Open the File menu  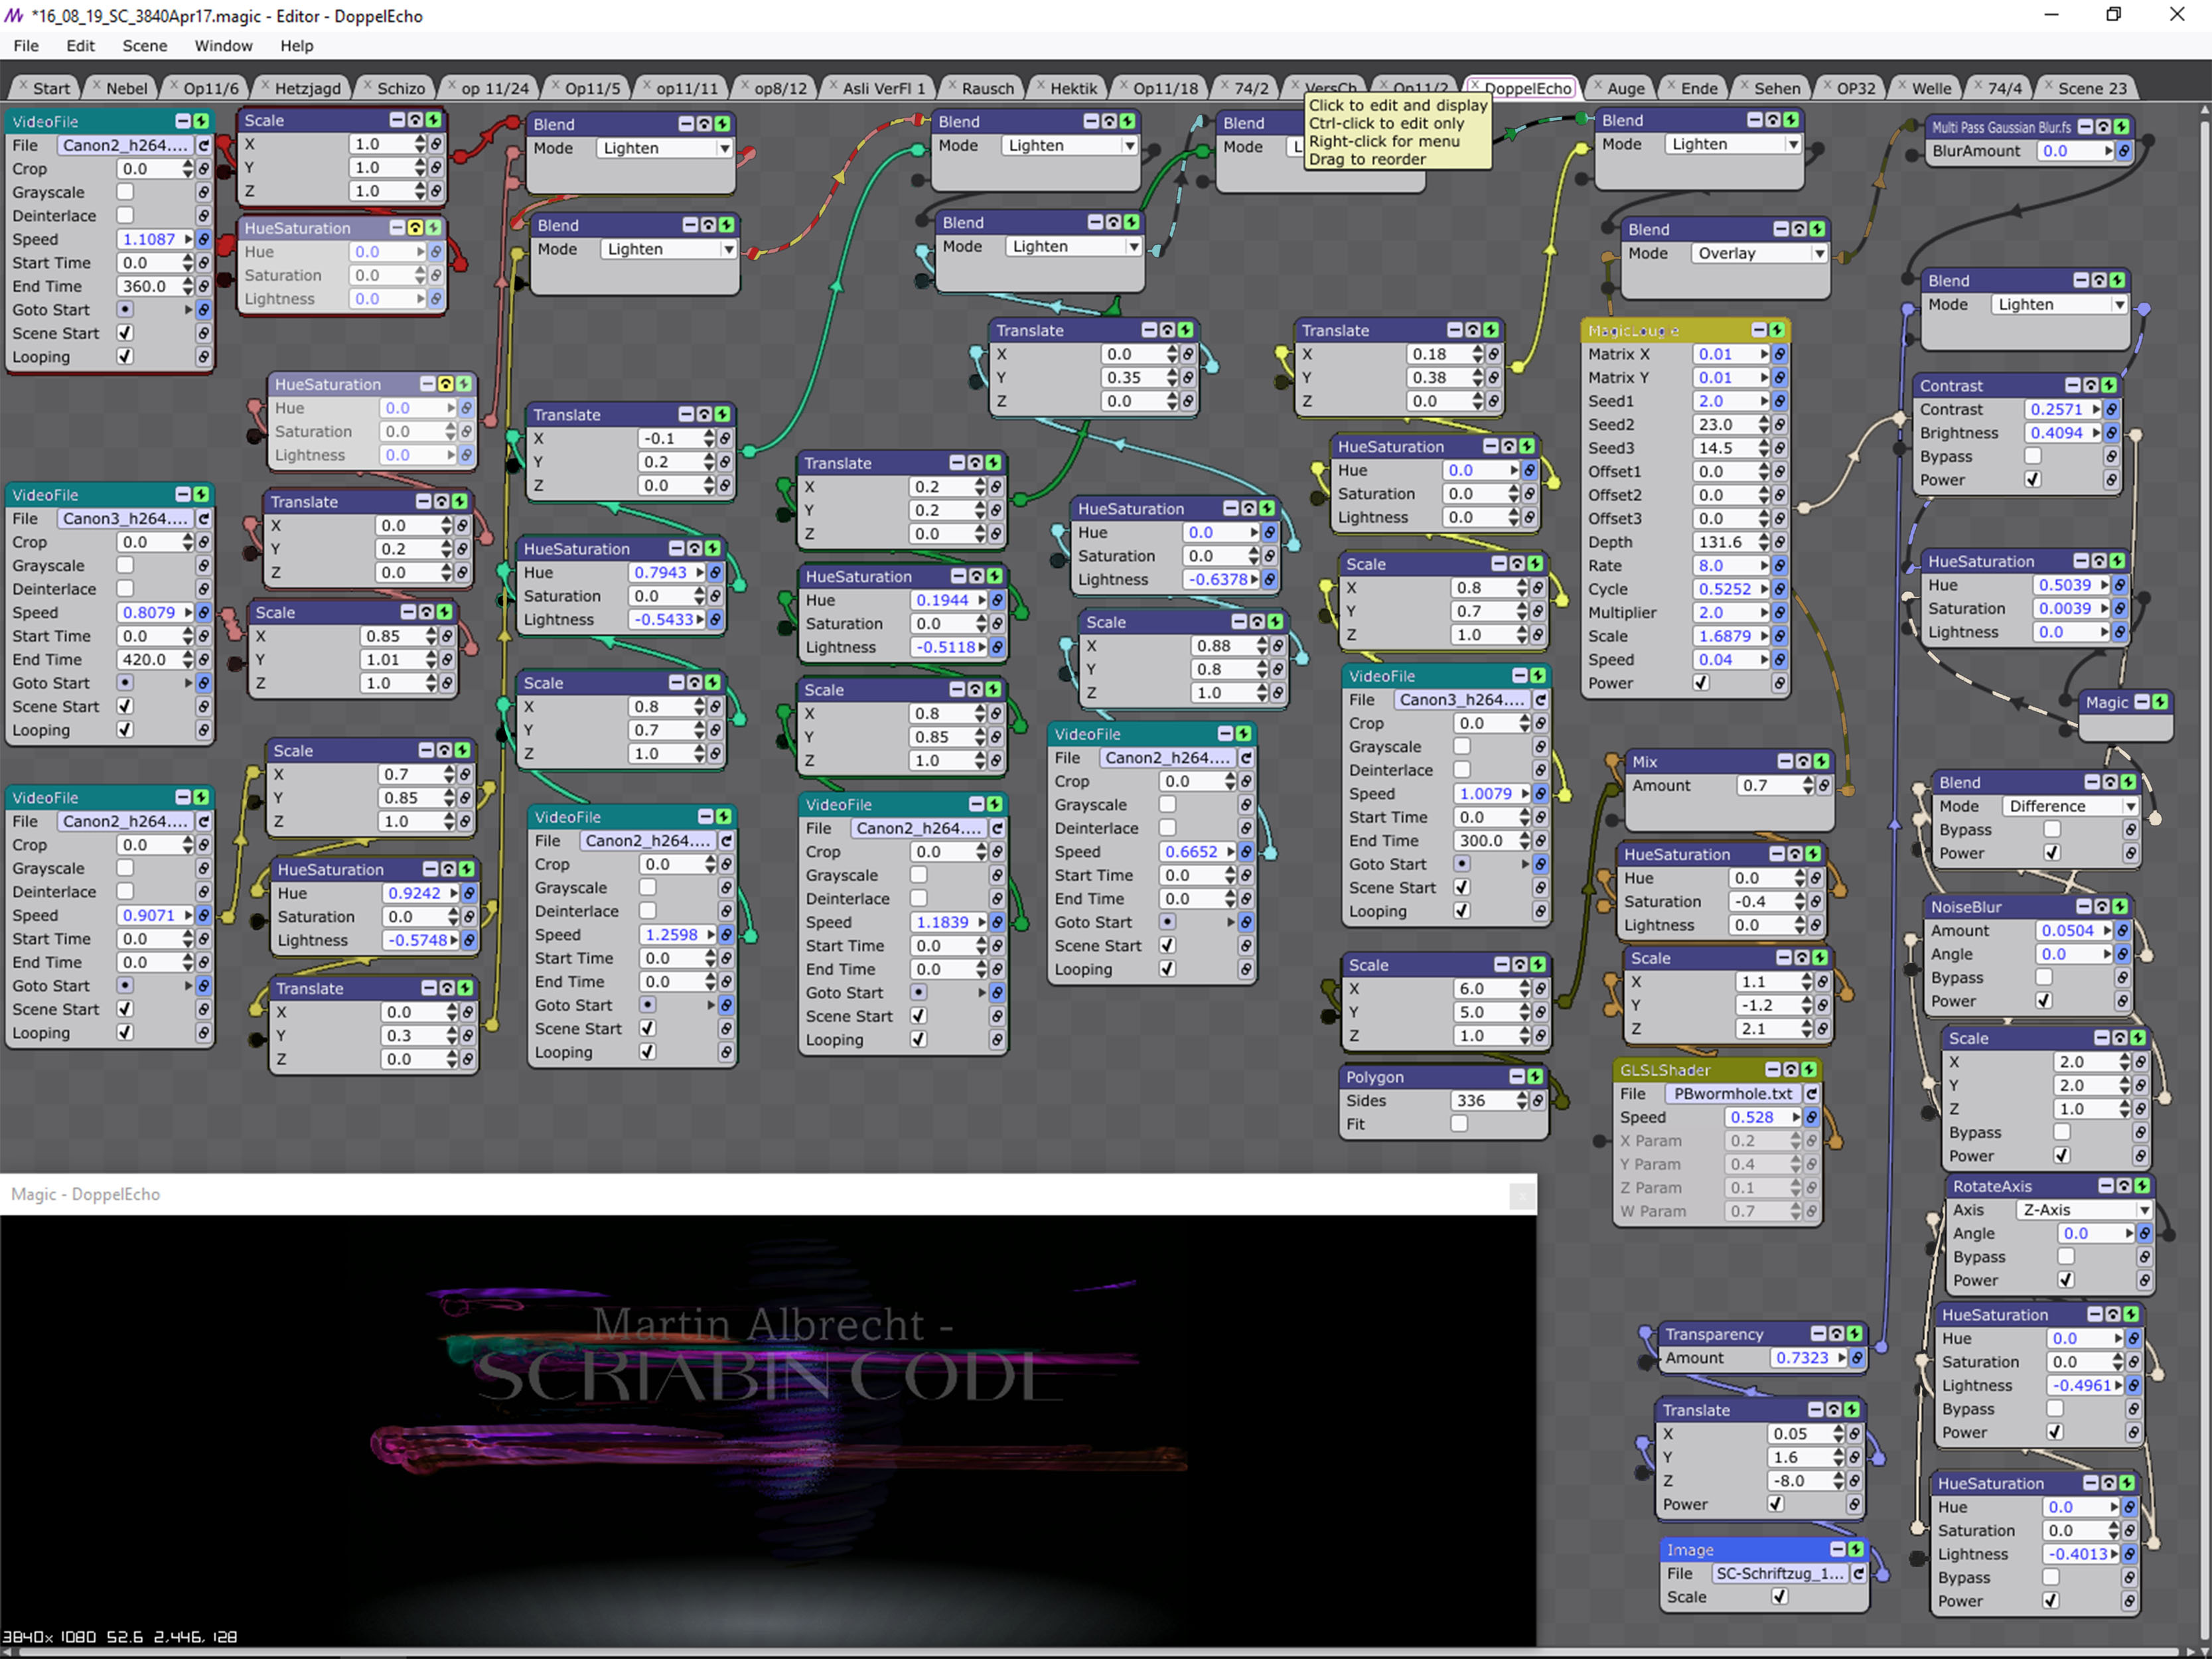(26, 45)
